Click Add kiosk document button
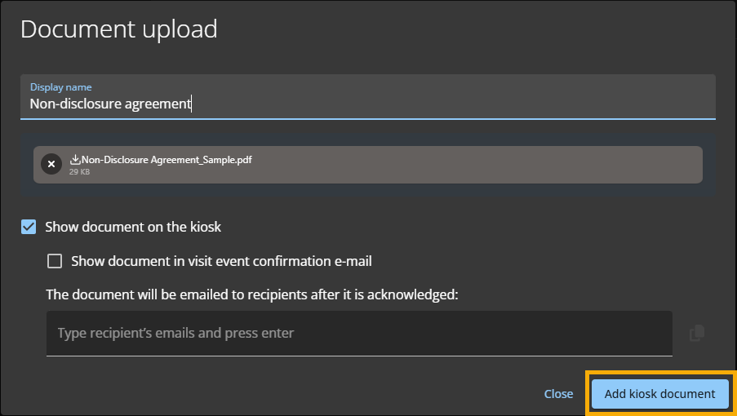 (x=659, y=394)
